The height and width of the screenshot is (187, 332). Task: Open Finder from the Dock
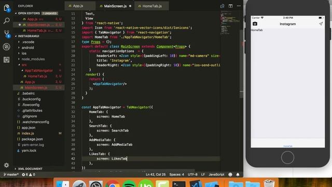[63, 184]
